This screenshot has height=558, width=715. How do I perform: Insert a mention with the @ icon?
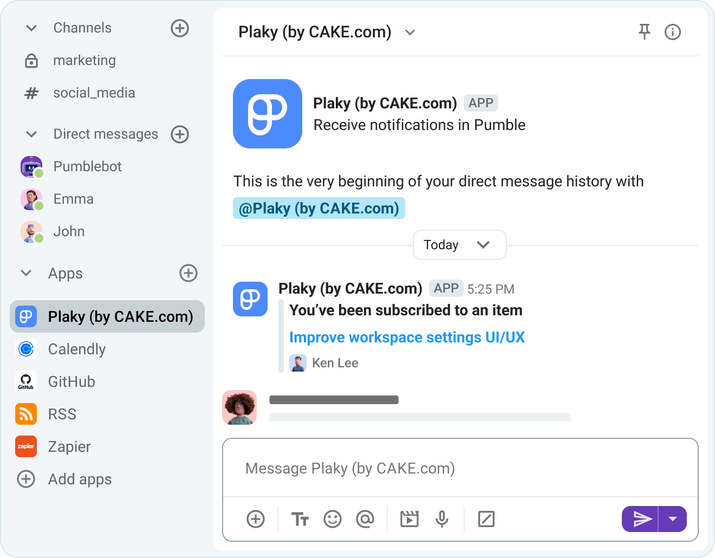[365, 519]
